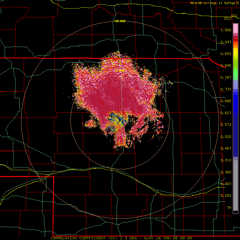Click the 0.947 legend value
Viewport: 240px width, 240px height.
[x=226, y=42]
